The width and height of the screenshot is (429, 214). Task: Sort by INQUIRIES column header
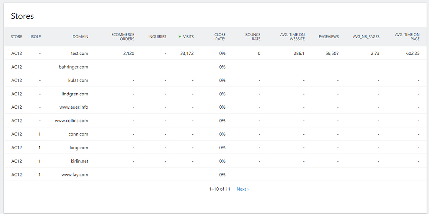(x=158, y=37)
